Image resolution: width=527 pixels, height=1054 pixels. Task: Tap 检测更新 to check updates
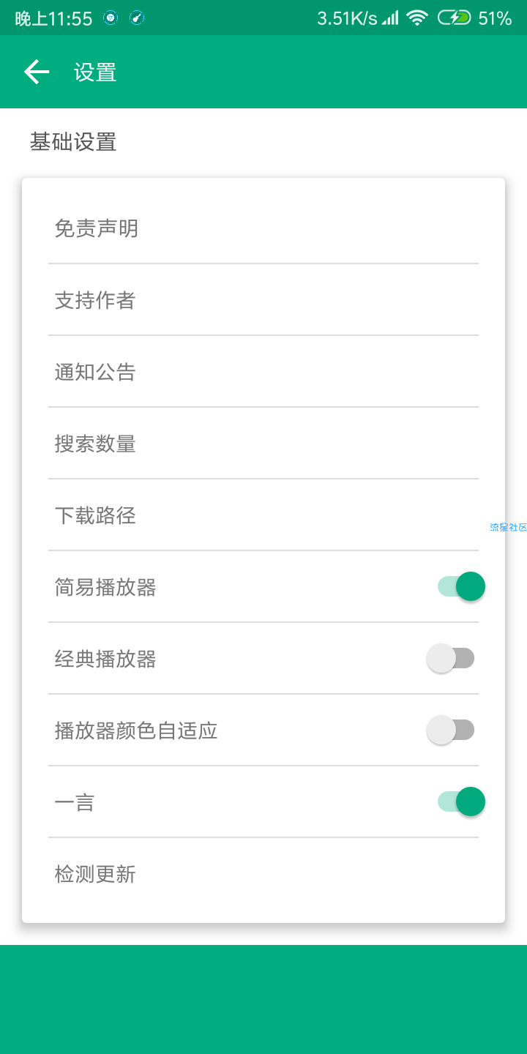click(x=263, y=874)
